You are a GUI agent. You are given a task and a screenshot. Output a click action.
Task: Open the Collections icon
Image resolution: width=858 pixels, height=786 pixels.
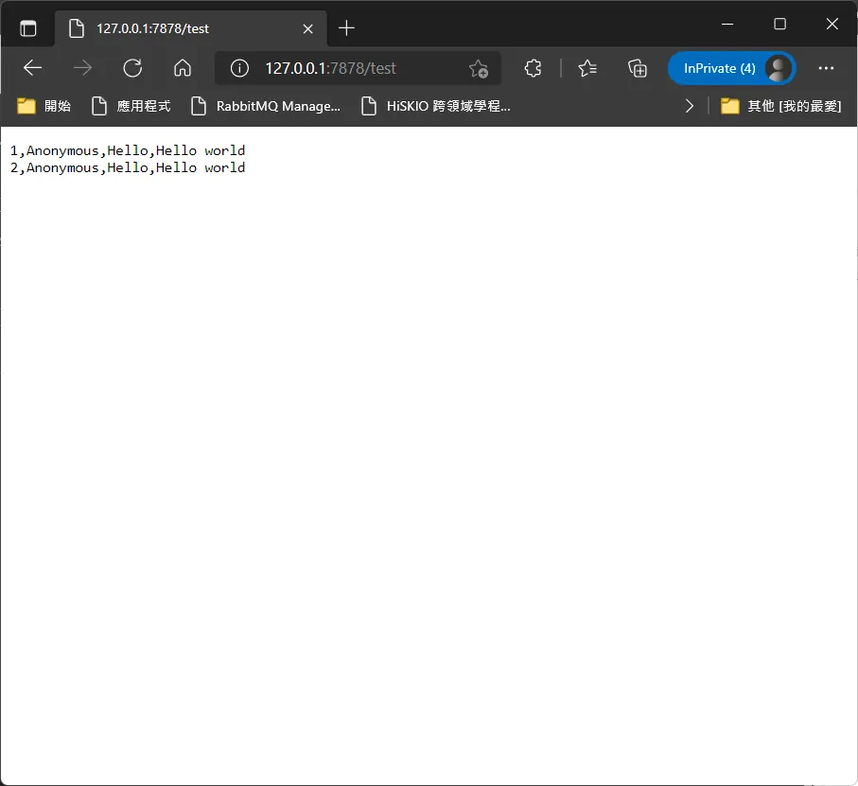[638, 68]
